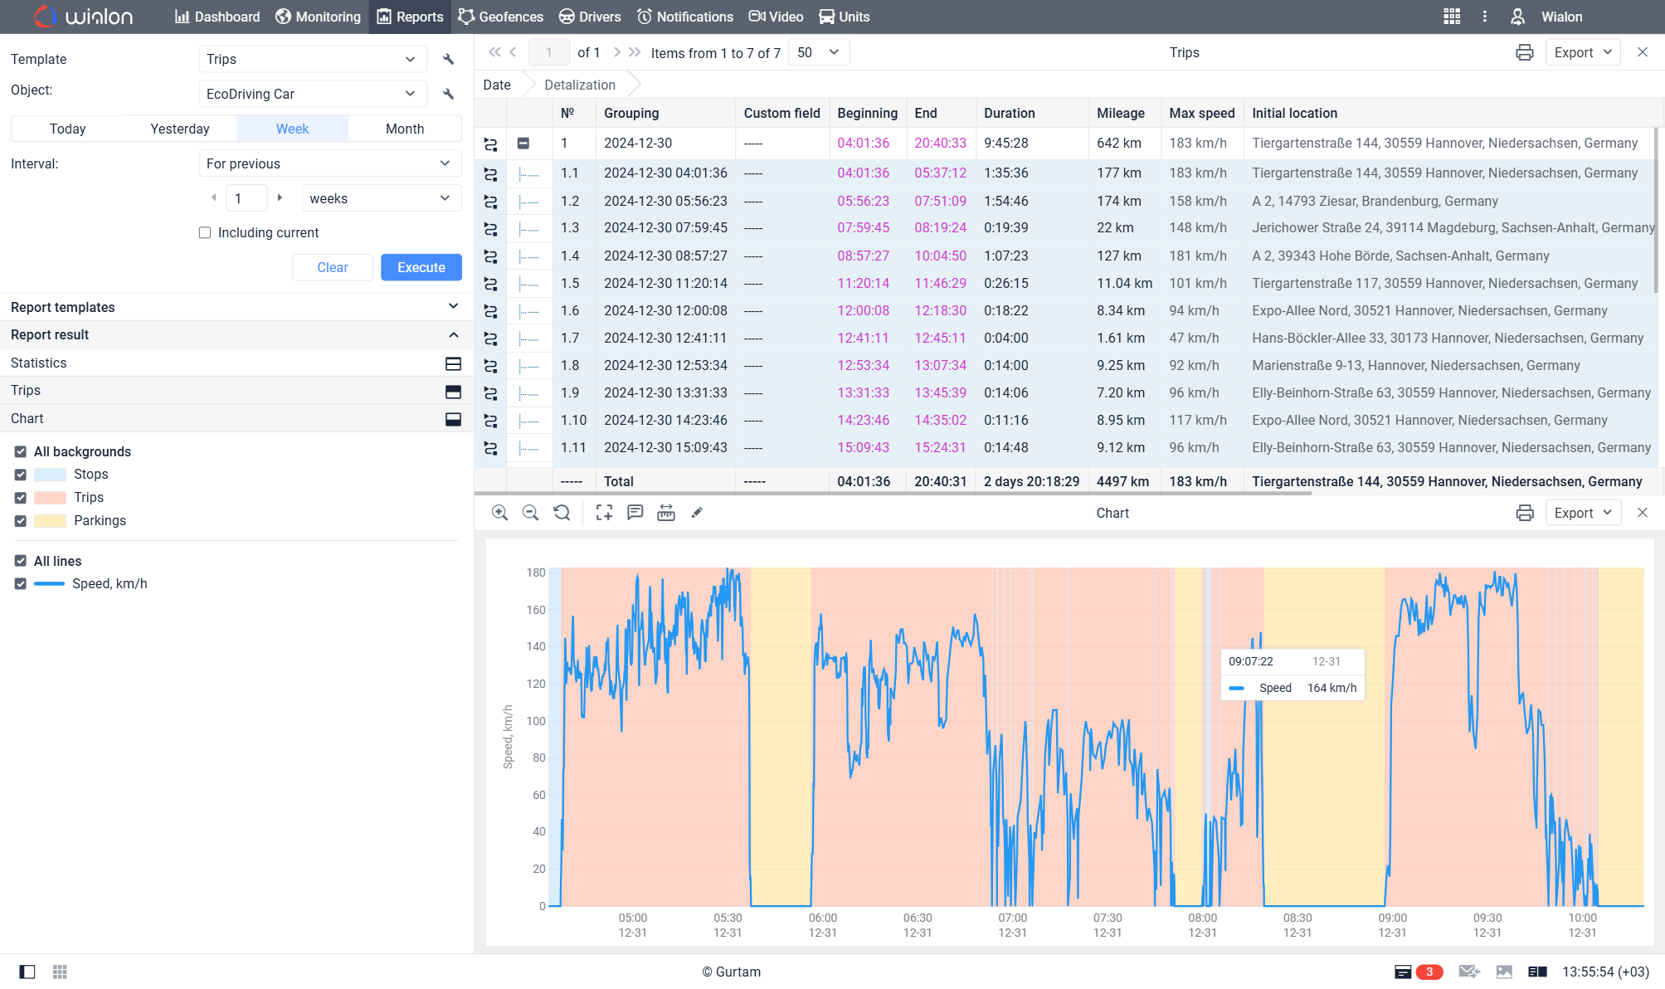The height and width of the screenshot is (989, 1665).
Task: Open the apps grid in the top bar
Action: [x=1451, y=17]
